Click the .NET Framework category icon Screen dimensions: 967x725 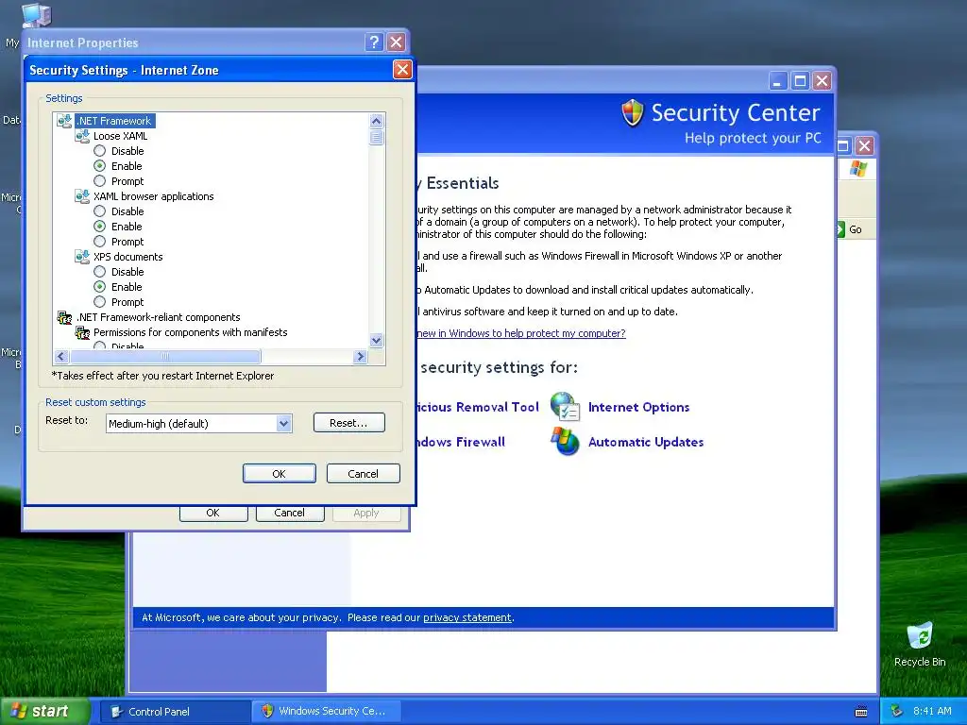tap(64, 121)
